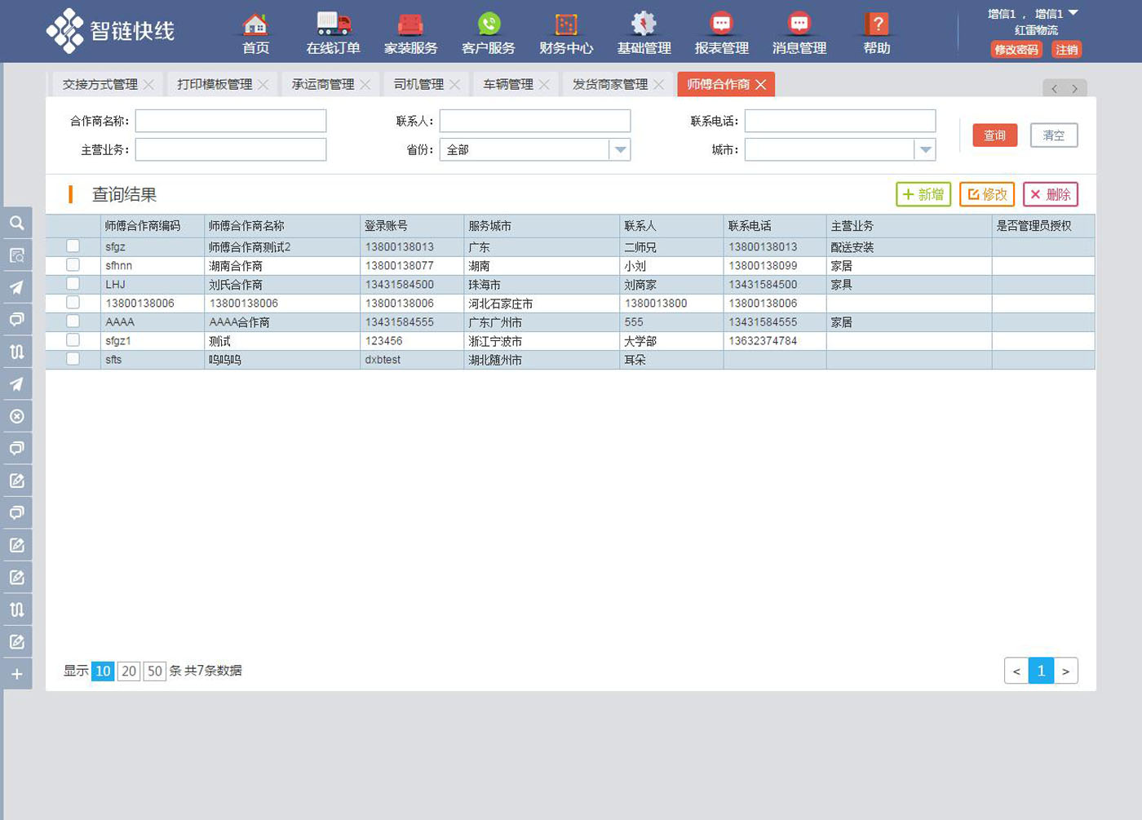This screenshot has width=1142, height=820.
Task: Tick the checkbox for AAAA合作商 row
Action: click(73, 321)
